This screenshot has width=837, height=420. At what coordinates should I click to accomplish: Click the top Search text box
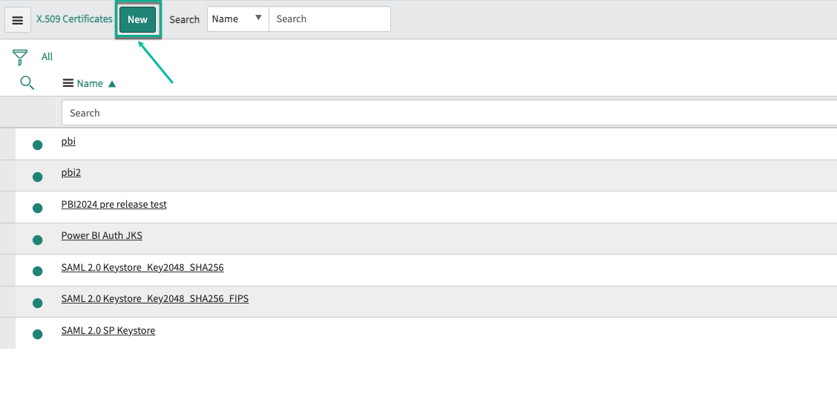(329, 19)
